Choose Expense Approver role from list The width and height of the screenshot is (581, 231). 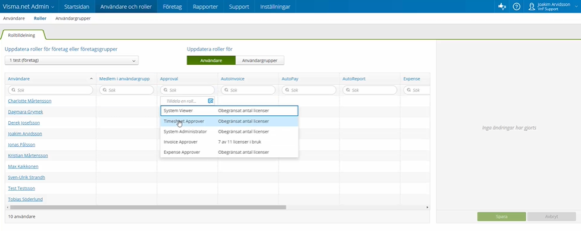click(x=229, y=152)
